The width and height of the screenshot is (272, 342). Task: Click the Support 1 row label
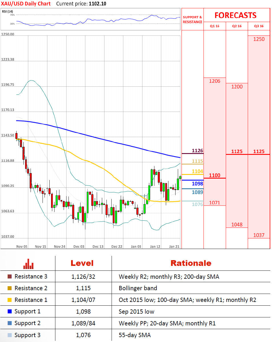coord(27,311)
